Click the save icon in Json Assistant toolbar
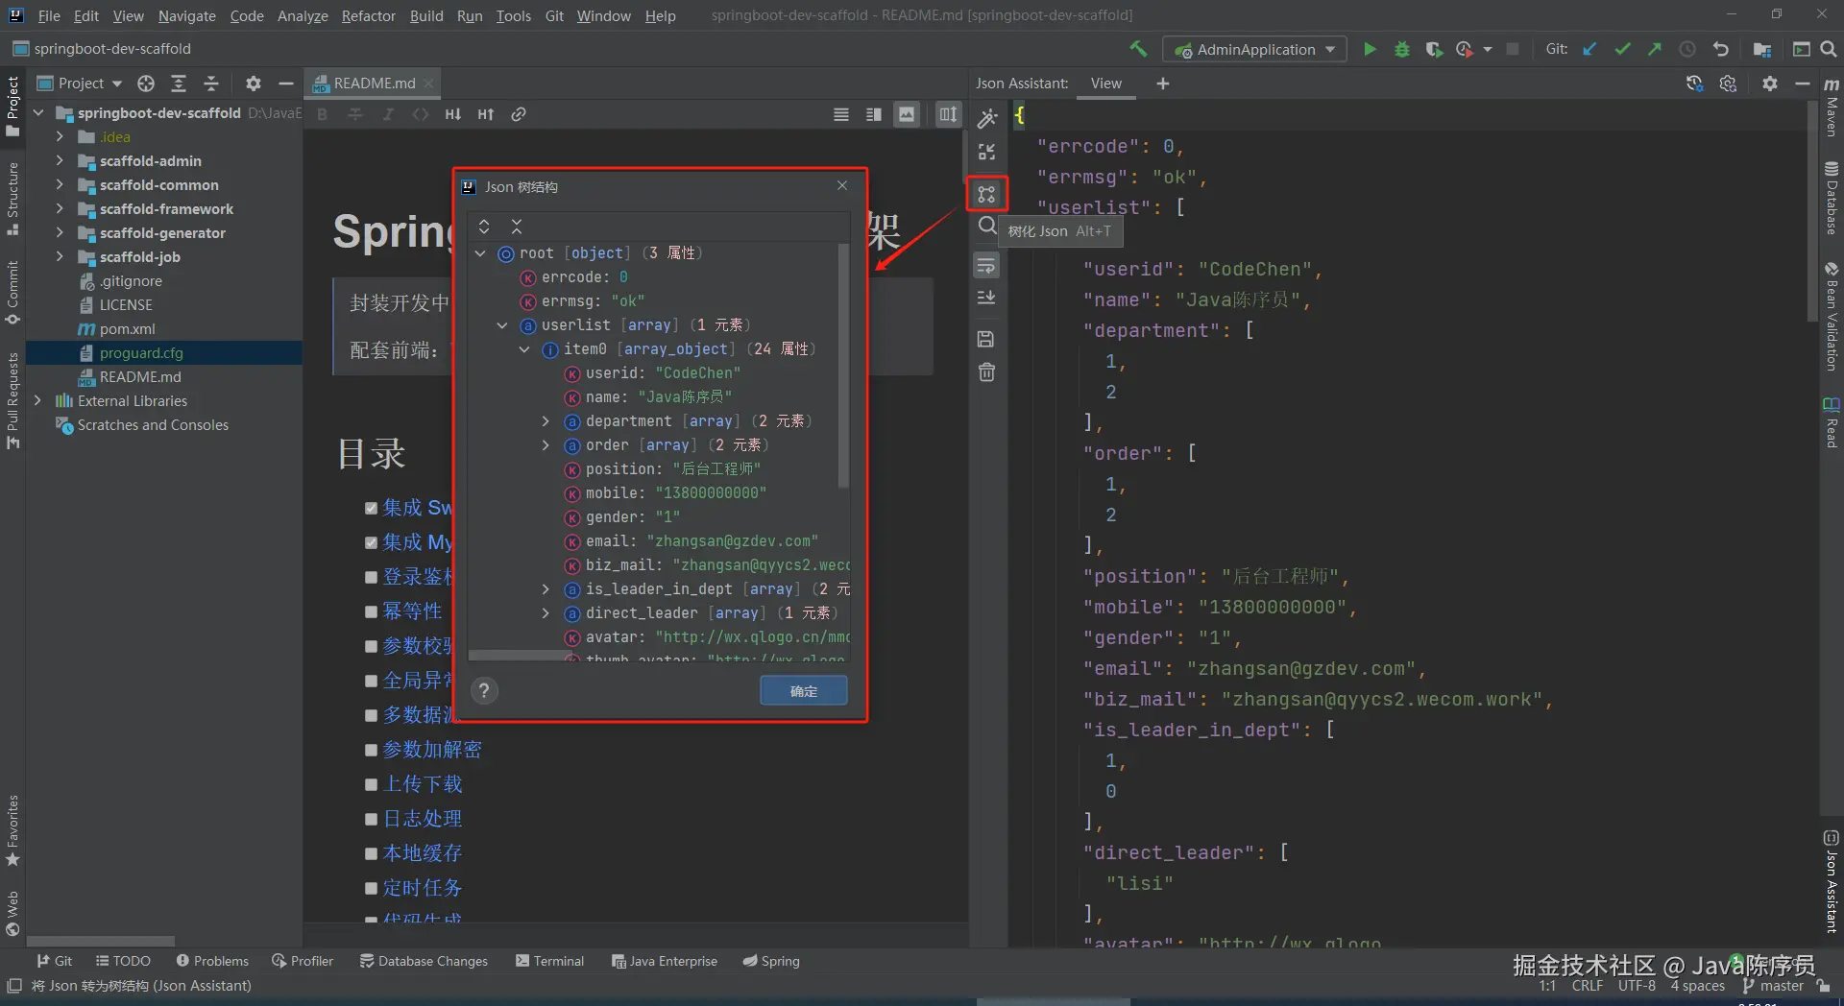 pyautogui.click(x=986, y=339)
